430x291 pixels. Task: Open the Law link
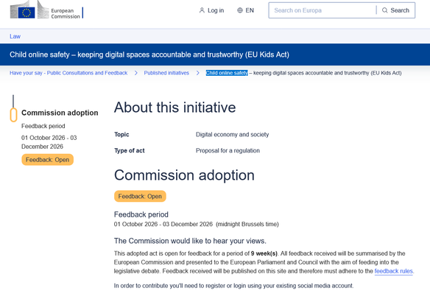(x=15, y=37)
